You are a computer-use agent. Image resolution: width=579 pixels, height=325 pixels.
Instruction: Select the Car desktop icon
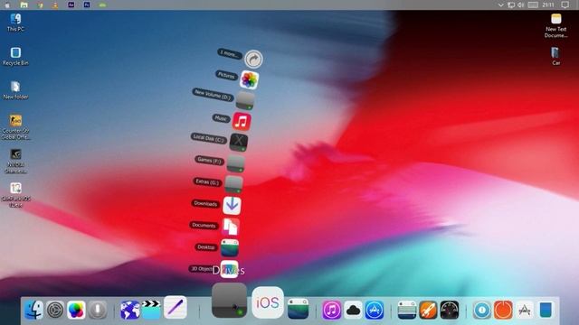tap(556, 56)
